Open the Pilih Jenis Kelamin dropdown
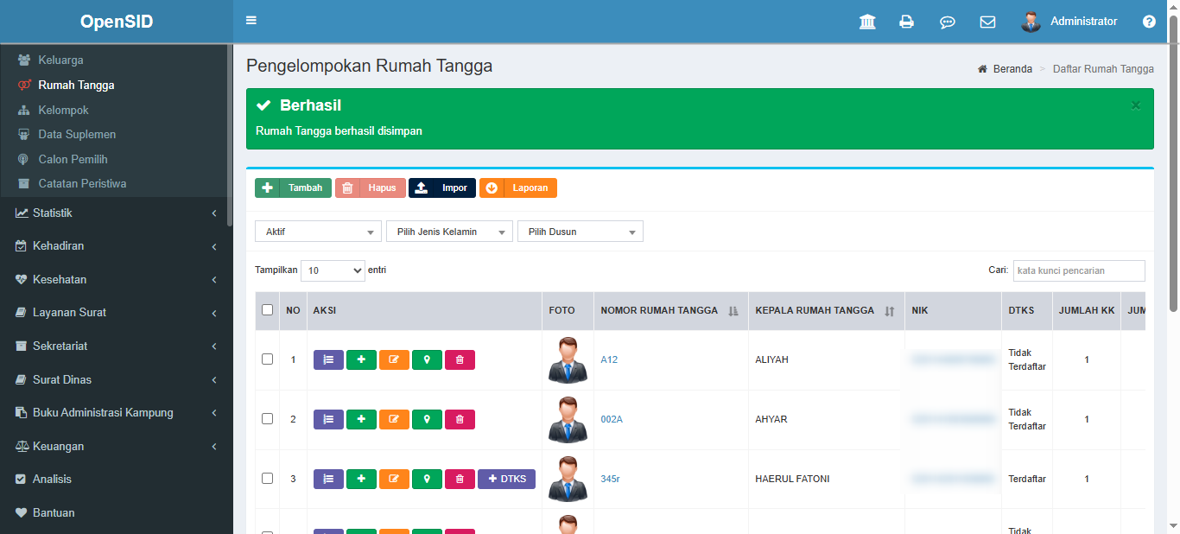 pos(448,232)
